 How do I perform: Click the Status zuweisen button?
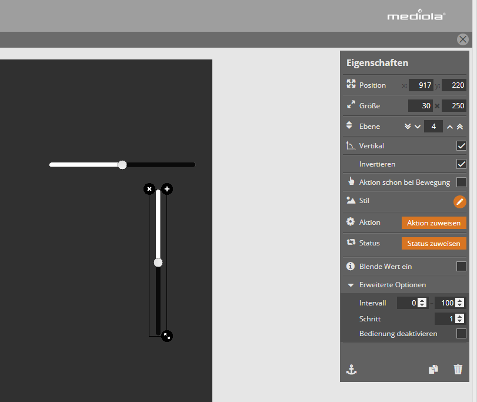(x=433, y=244)
